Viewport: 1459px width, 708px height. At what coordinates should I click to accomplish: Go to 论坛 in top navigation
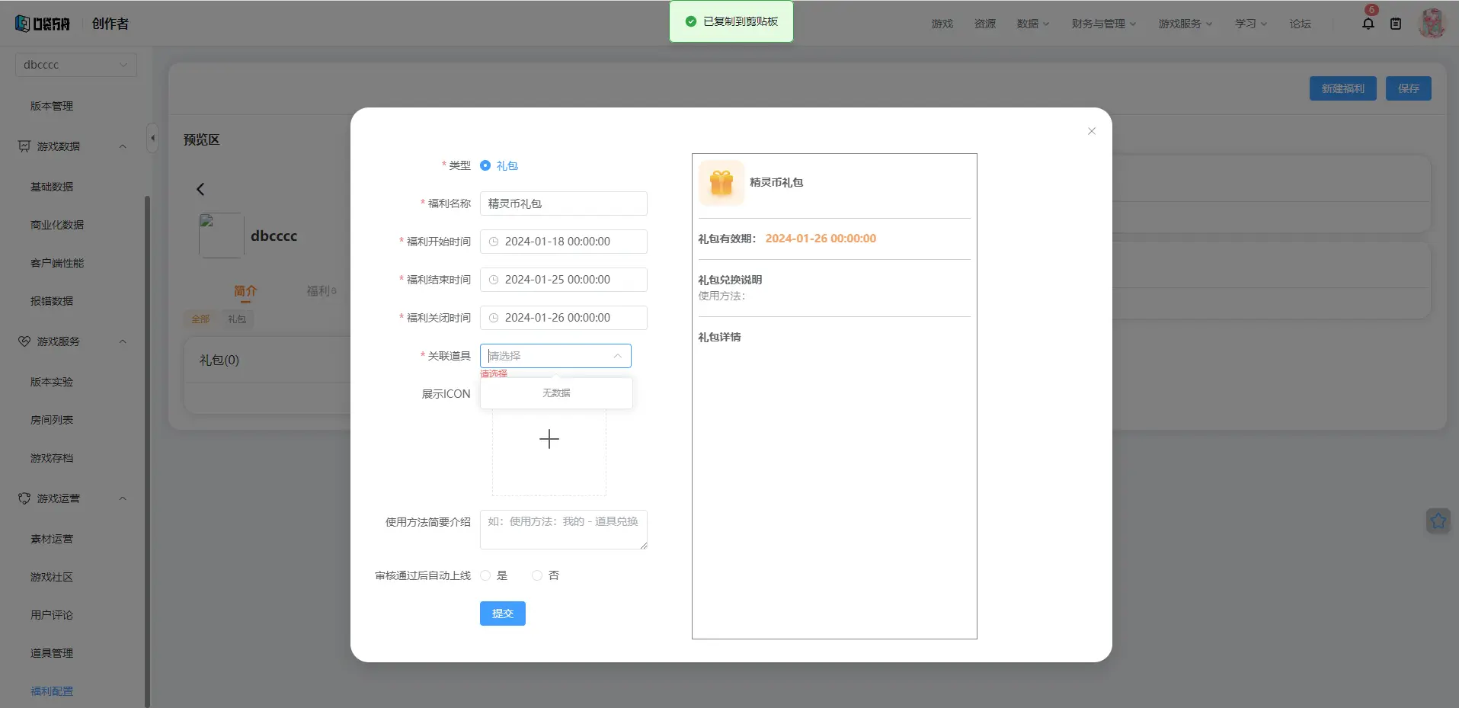tap(1301, 24)
